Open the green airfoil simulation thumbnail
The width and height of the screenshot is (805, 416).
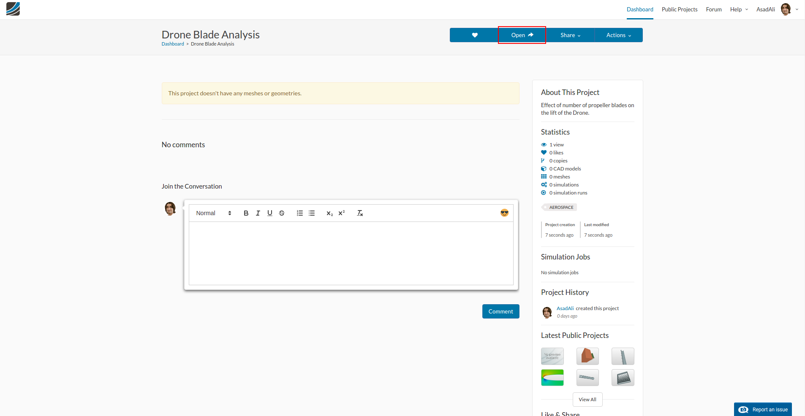552,378
